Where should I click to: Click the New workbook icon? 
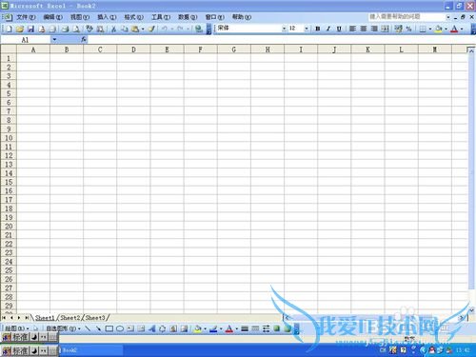coord(10,29)
